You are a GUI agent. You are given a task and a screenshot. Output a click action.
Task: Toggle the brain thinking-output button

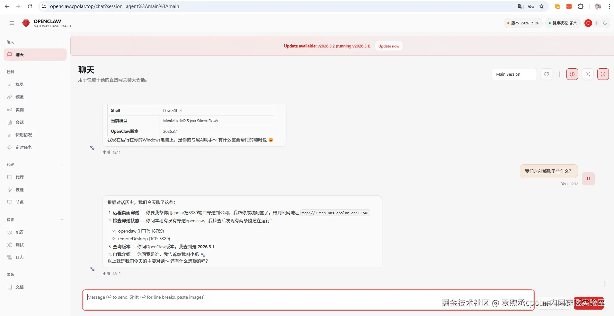point(572,74)
